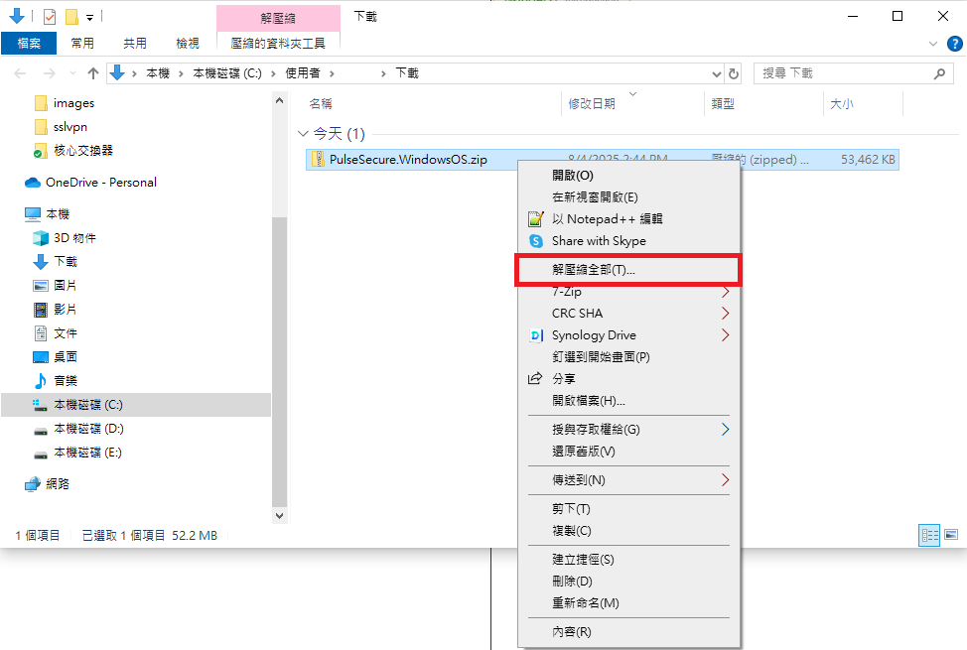This screenshot has width=967, height=650.
Task: Collapse the ribbon with the chevron
Action: coord(933,44)
